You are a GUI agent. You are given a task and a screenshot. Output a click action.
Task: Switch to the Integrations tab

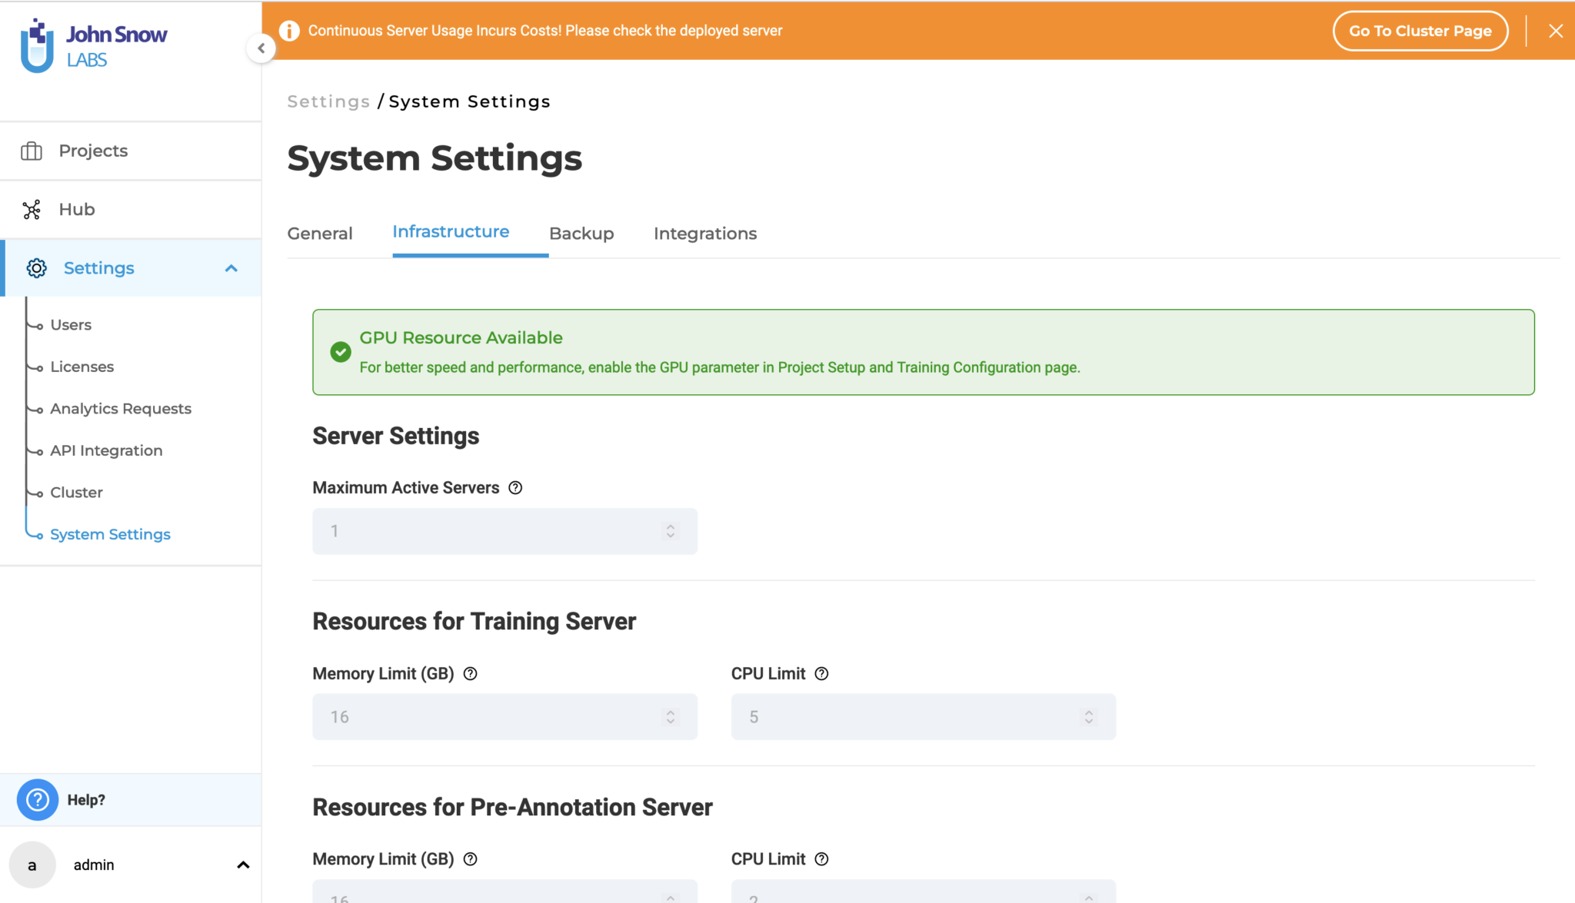pyautogui.click(x=704, y=234)
